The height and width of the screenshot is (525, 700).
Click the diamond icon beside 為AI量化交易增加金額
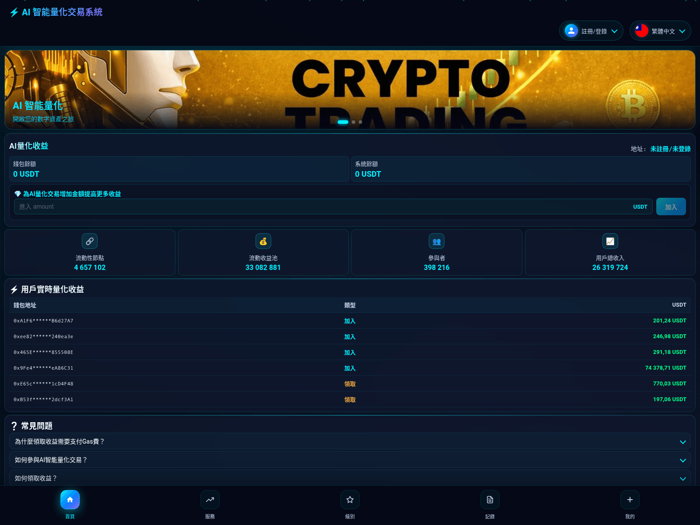[18, 194]
